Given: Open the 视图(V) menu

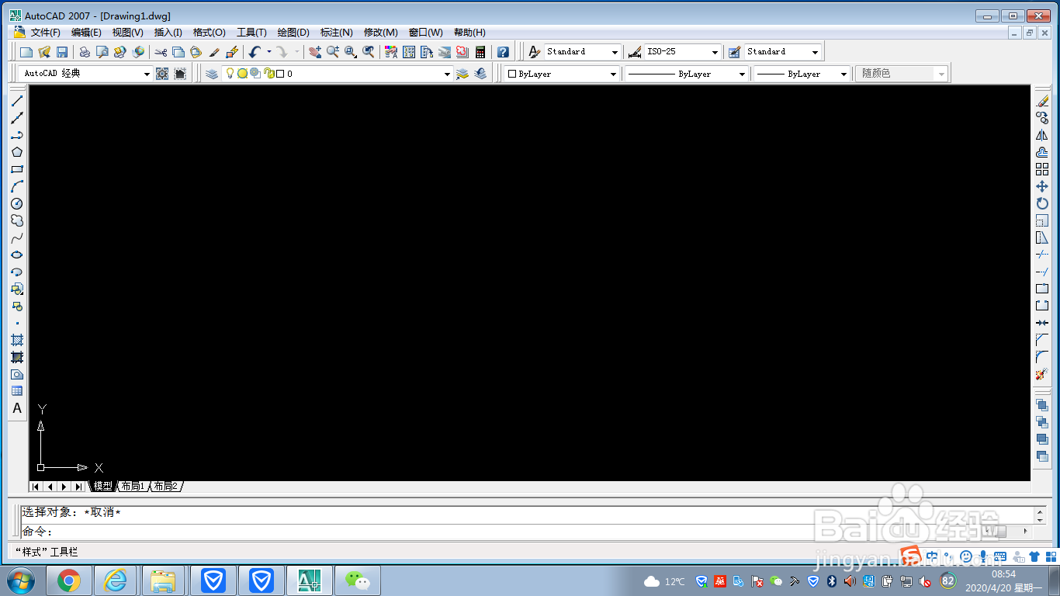Looking at the screenshot, I should 127,33.
